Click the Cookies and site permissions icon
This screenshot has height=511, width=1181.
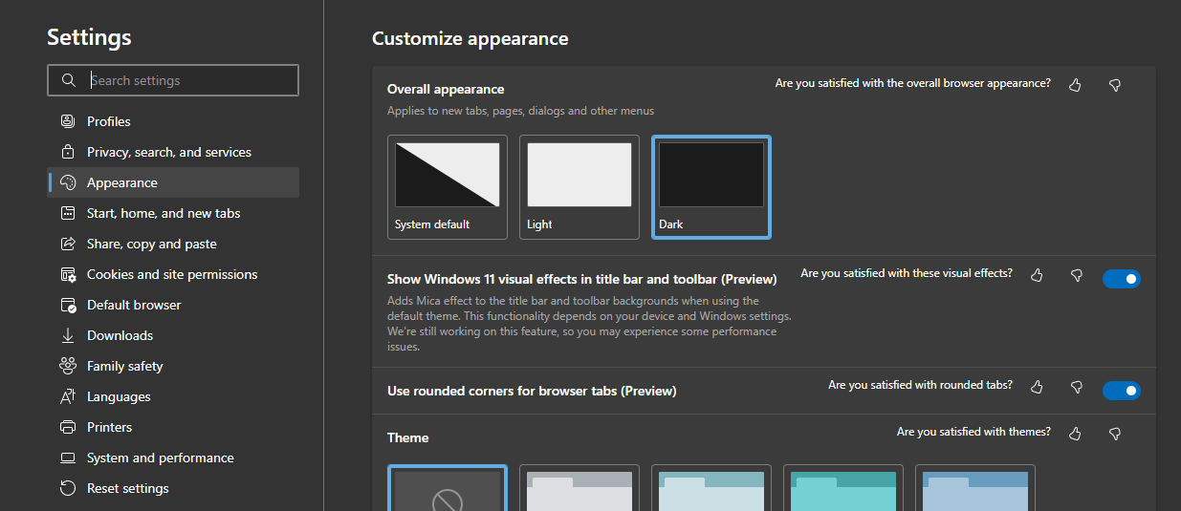point(68,274)
